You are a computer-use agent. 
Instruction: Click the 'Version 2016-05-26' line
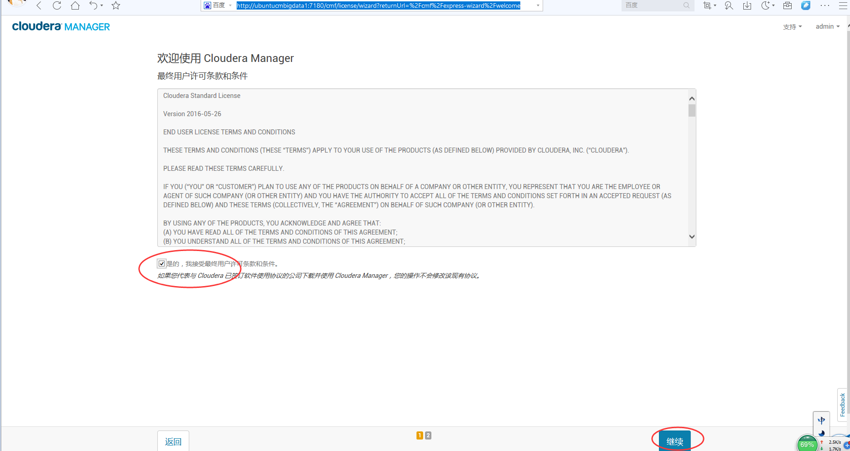click(192, 114)
